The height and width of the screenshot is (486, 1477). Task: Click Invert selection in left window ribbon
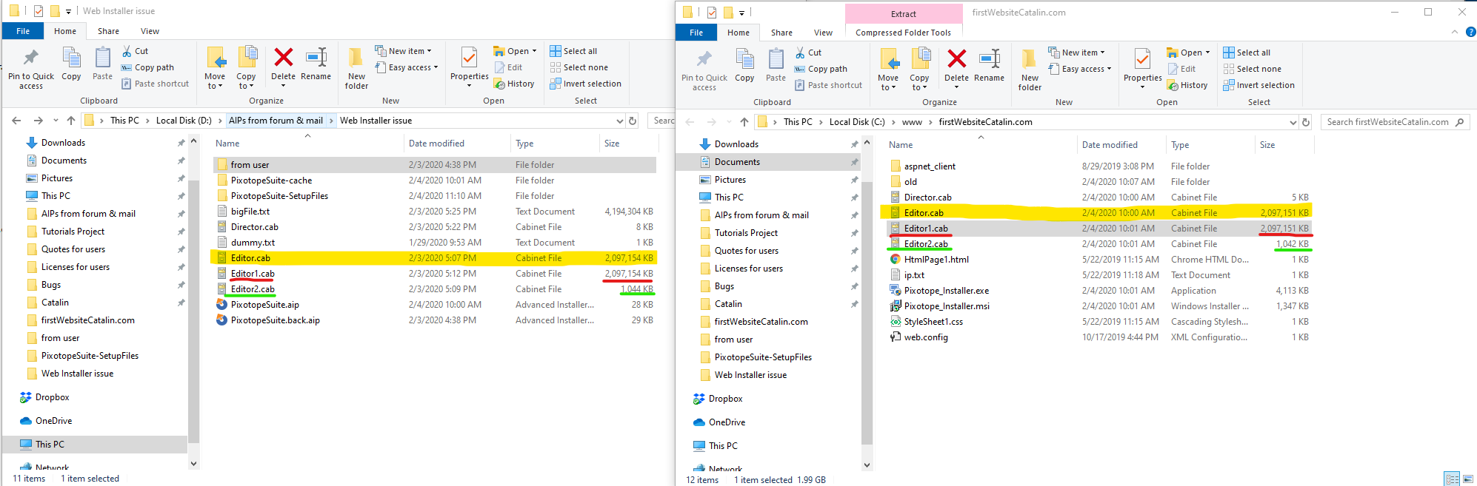click(x=585, y=84)
